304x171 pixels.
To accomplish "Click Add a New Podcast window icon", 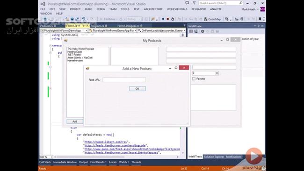I will (x=87, y=69).
